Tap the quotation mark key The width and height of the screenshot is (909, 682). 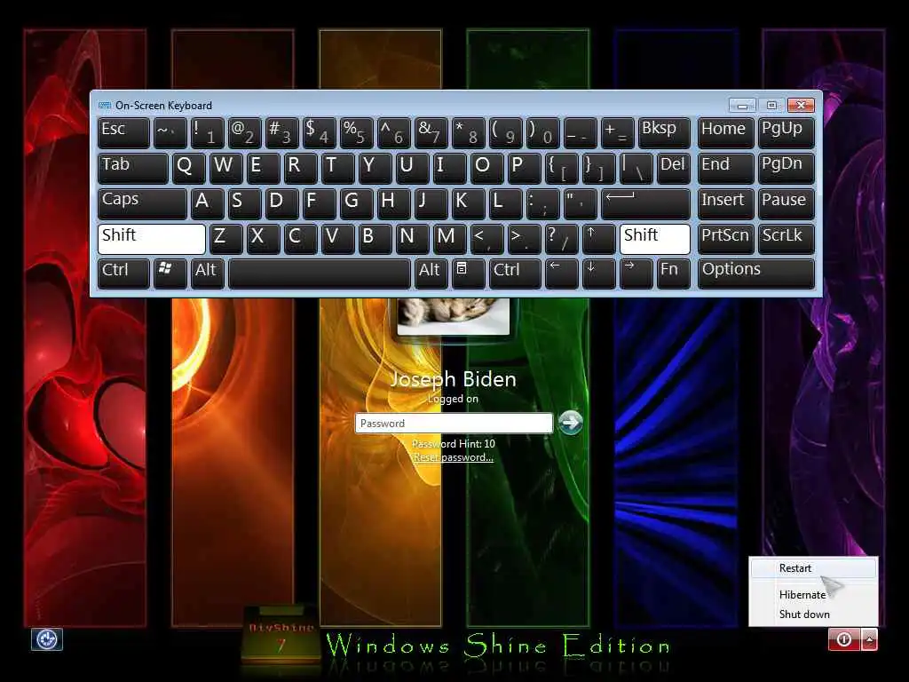point(580,203)
